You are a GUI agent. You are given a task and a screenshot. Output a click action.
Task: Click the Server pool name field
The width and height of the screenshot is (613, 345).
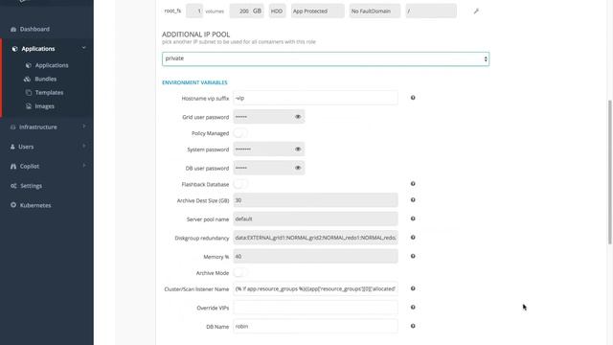pos(315,219)
